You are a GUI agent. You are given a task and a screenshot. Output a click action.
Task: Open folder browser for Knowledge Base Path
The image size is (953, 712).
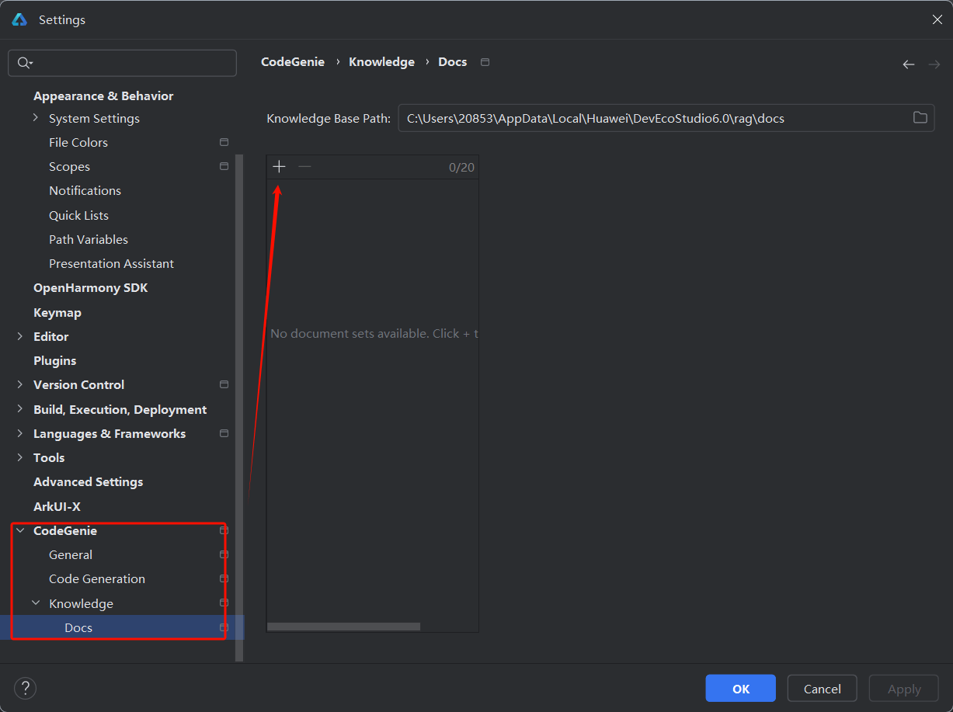(x=920, y=118)
